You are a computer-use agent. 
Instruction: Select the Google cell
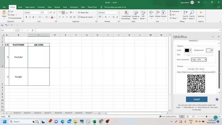point(18,77)
